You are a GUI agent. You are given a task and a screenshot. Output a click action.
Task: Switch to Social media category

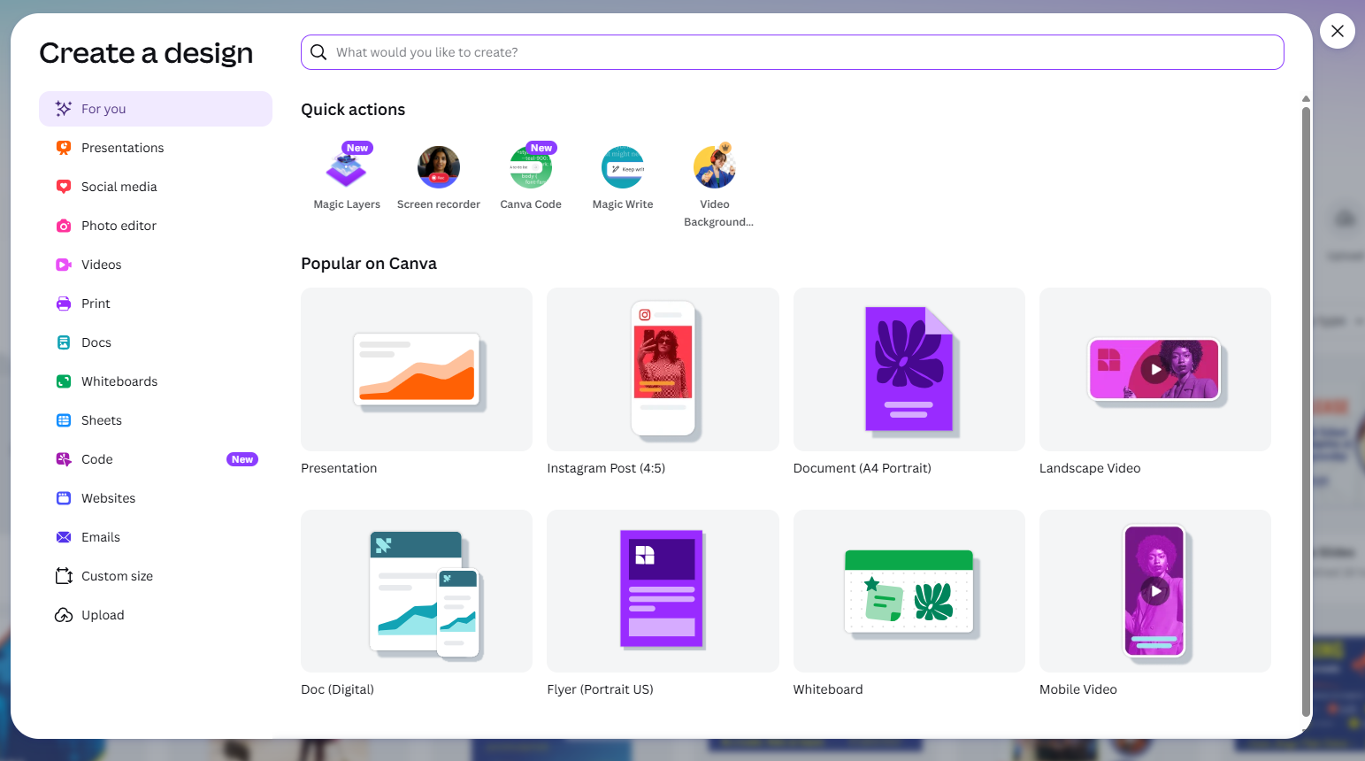[x=156, y=187]
